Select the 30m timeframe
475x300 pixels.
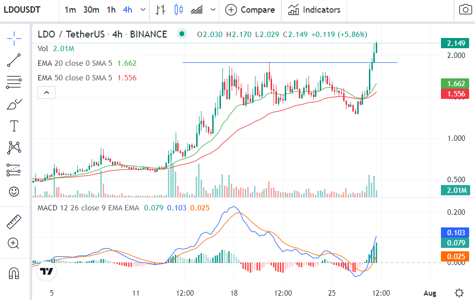pyautogui.click(x=91, y=10)
